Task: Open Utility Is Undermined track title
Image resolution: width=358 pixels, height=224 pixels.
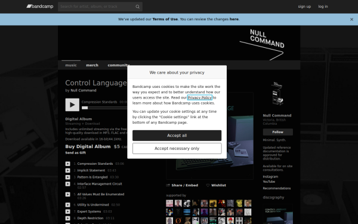Action: tap(93, 205)
